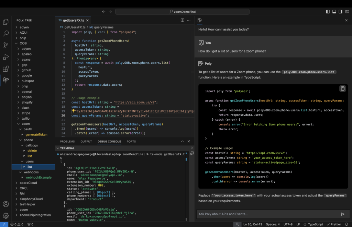The width and height of the screenshot is (352, 227).
Task: Copy the code snippet in Poly chat
Action: 342,88
